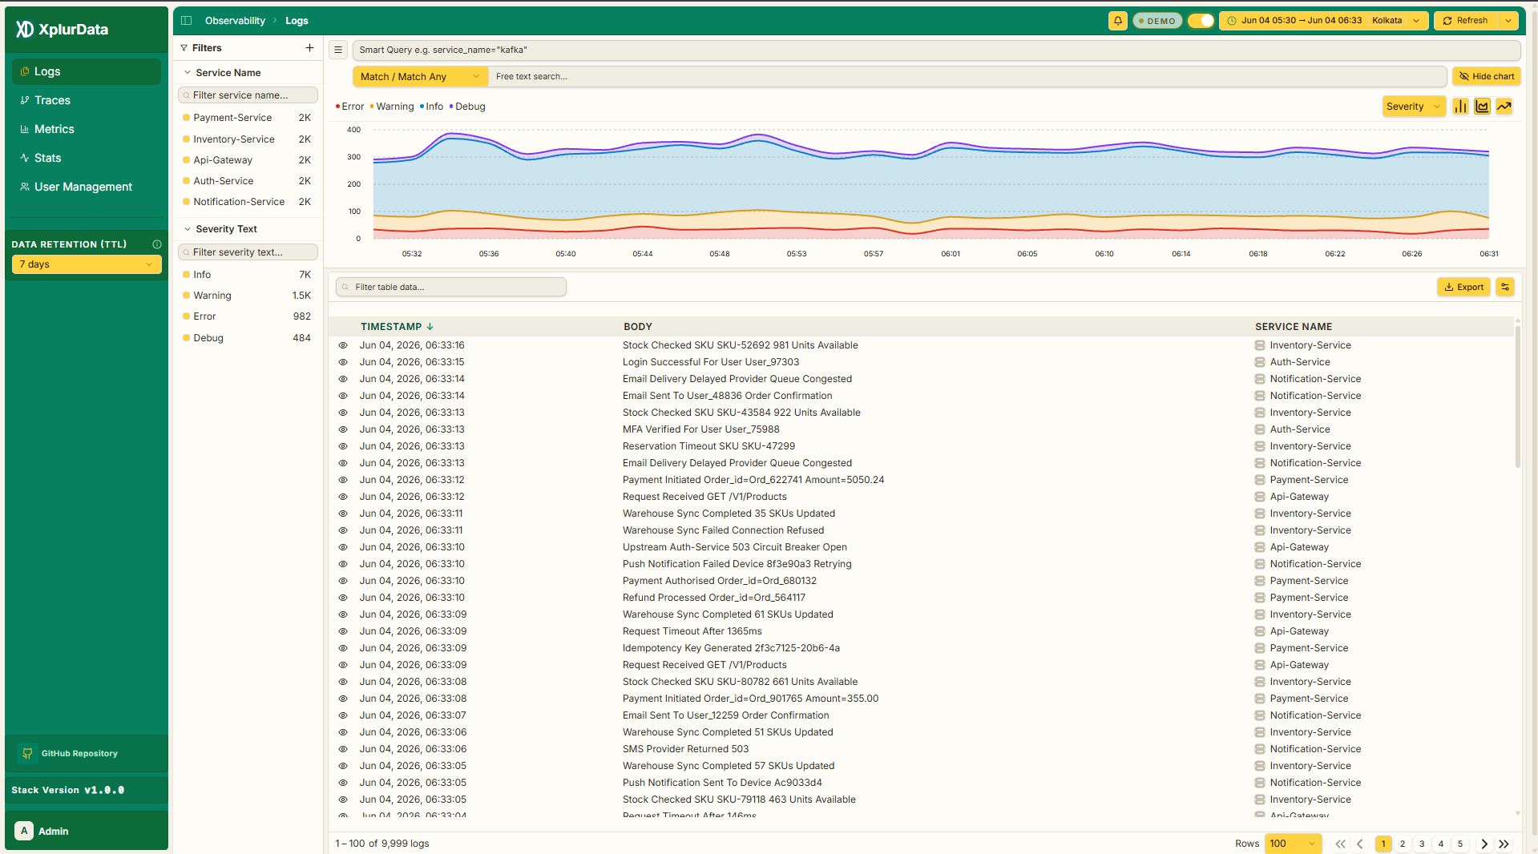Collapse the Severity Text filter section
Viewport: 1538px width, 854px height.
coord(188,229)
